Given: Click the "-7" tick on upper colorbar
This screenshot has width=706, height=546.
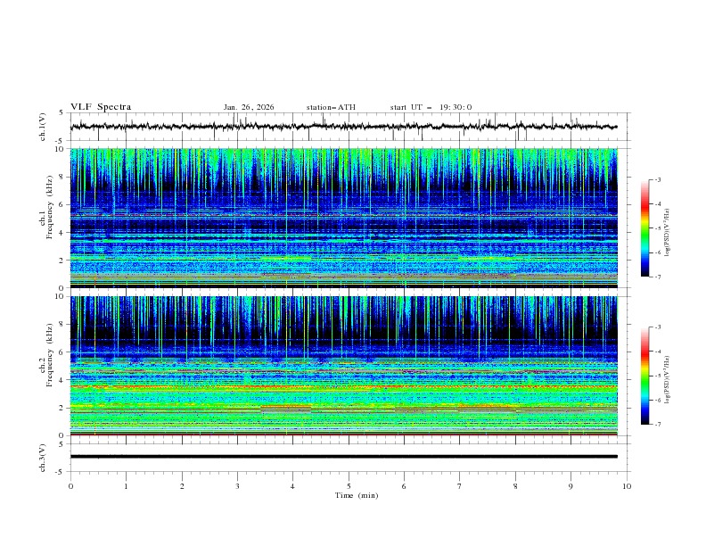Looking at the screenshot, I should coord(658,277).
